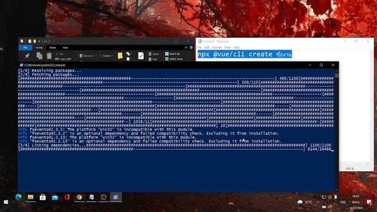377x212 pixels.
Task: Click the UTF-8 indicator in Notepad's status bar
Action: tap(349, 168)
